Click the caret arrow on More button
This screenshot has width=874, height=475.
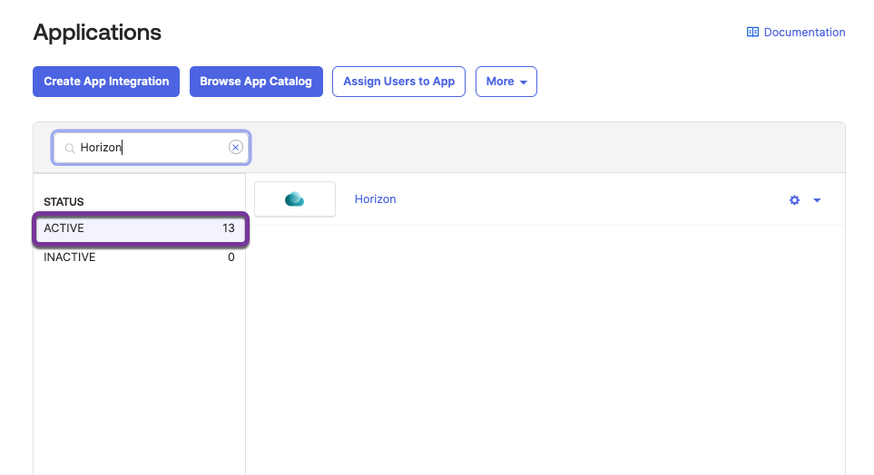(x=524, y=82)
